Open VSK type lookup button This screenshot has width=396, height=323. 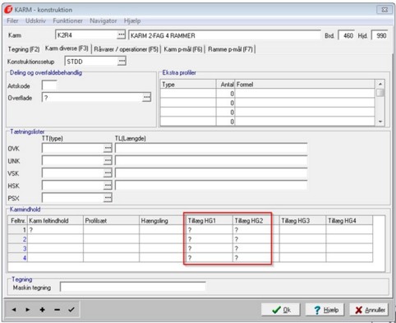108,173
